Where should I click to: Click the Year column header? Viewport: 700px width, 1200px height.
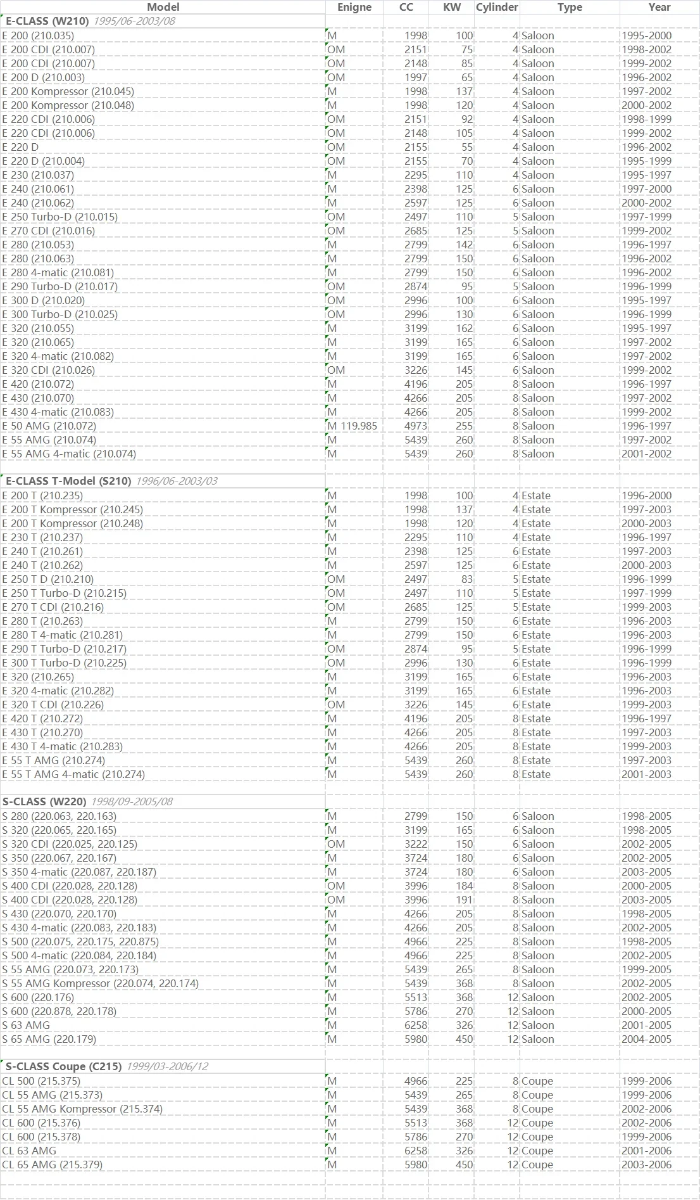click(x=659, y=7)
